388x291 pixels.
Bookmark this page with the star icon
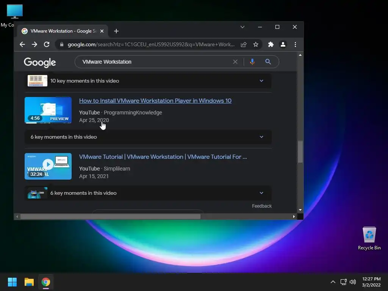(256, 45)
